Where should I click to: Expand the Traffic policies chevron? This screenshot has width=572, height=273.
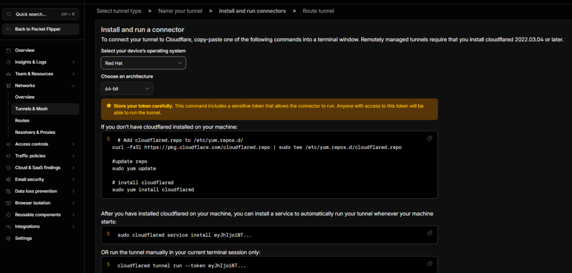[73, 156]
